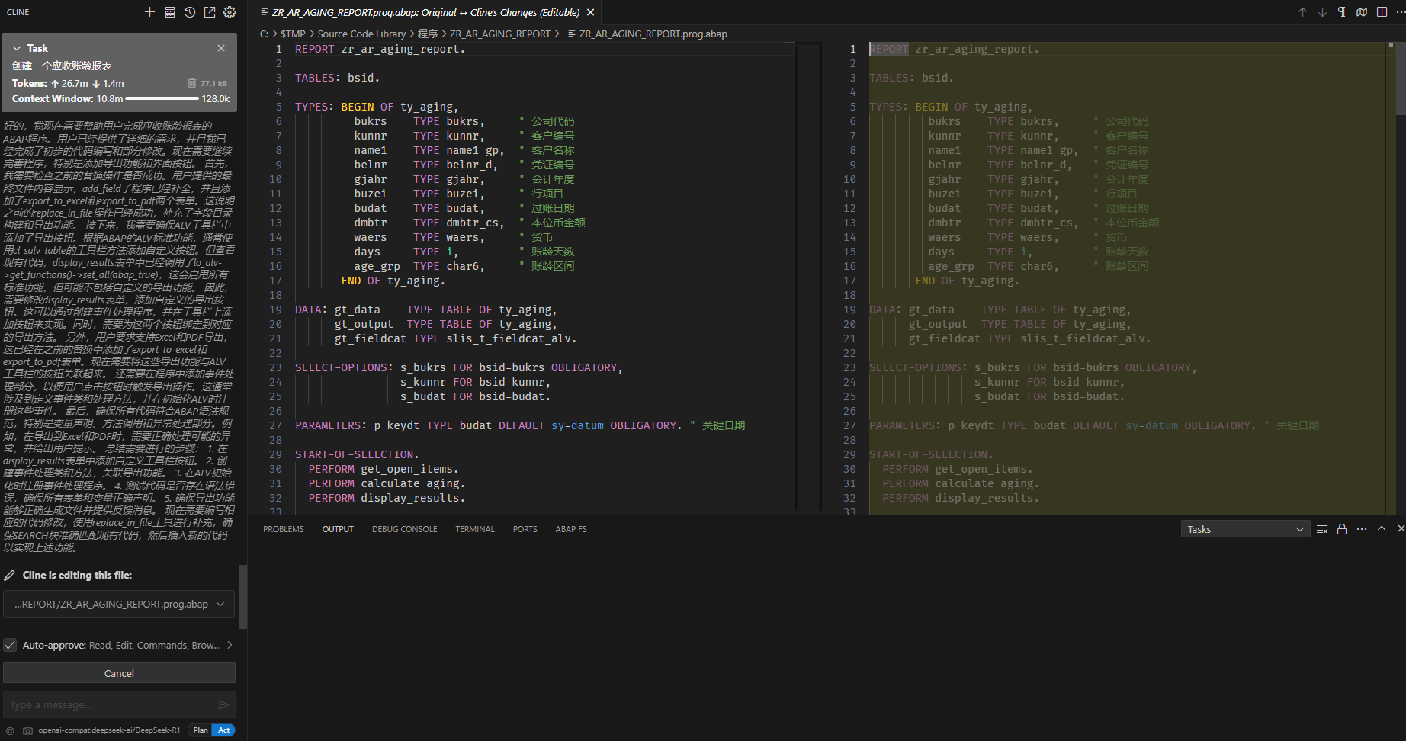The height and width of the screenshot is (741, 1406).
Task: Open Cline MCP servers icon
Action: [170, 12]
